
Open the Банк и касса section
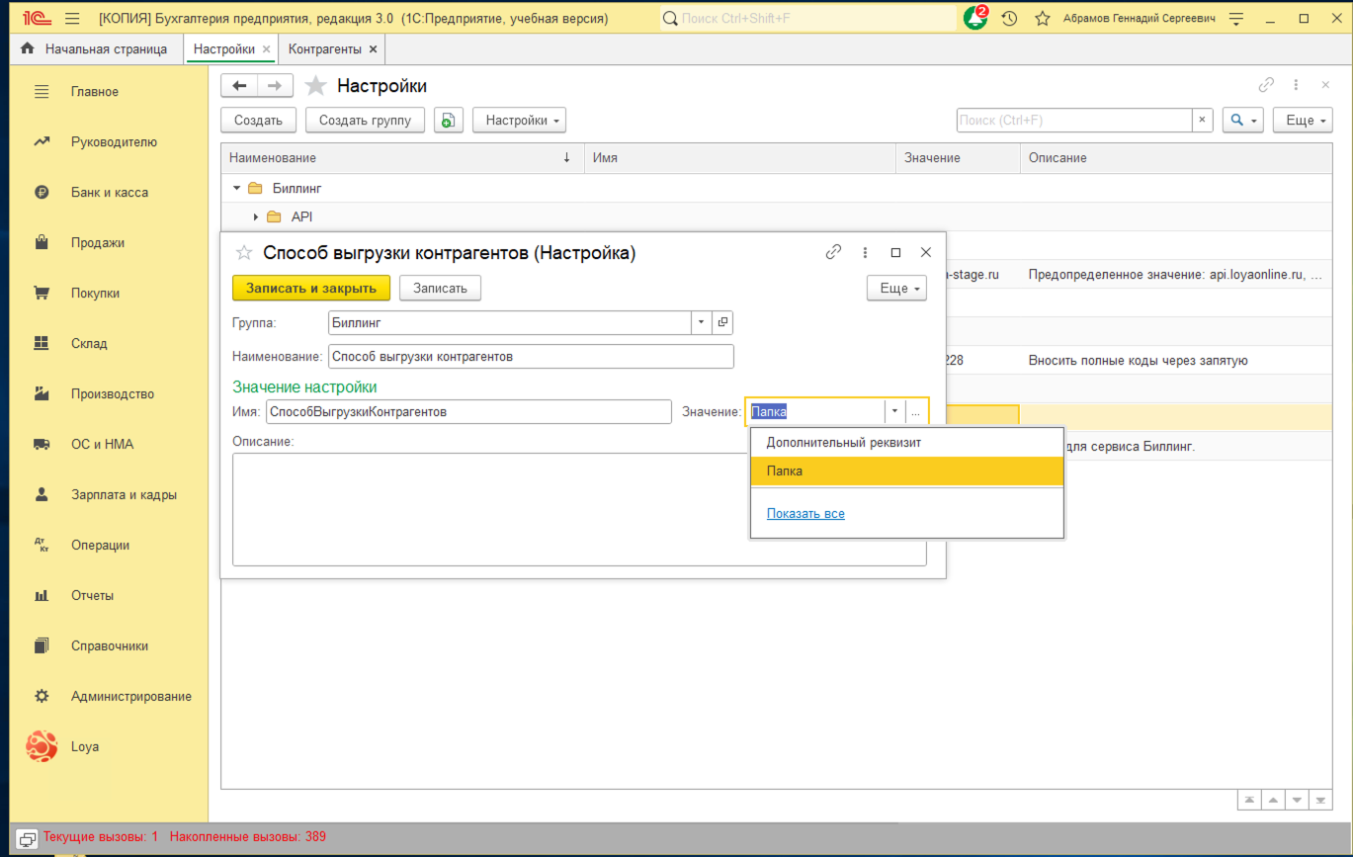point(109,193)
